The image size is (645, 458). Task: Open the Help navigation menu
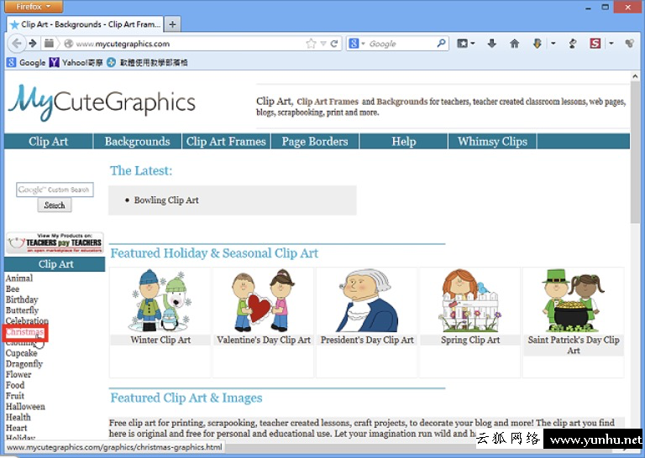point(403,141)
